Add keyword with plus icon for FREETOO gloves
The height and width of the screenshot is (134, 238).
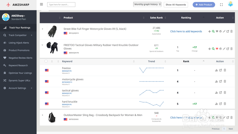[209, 49]
